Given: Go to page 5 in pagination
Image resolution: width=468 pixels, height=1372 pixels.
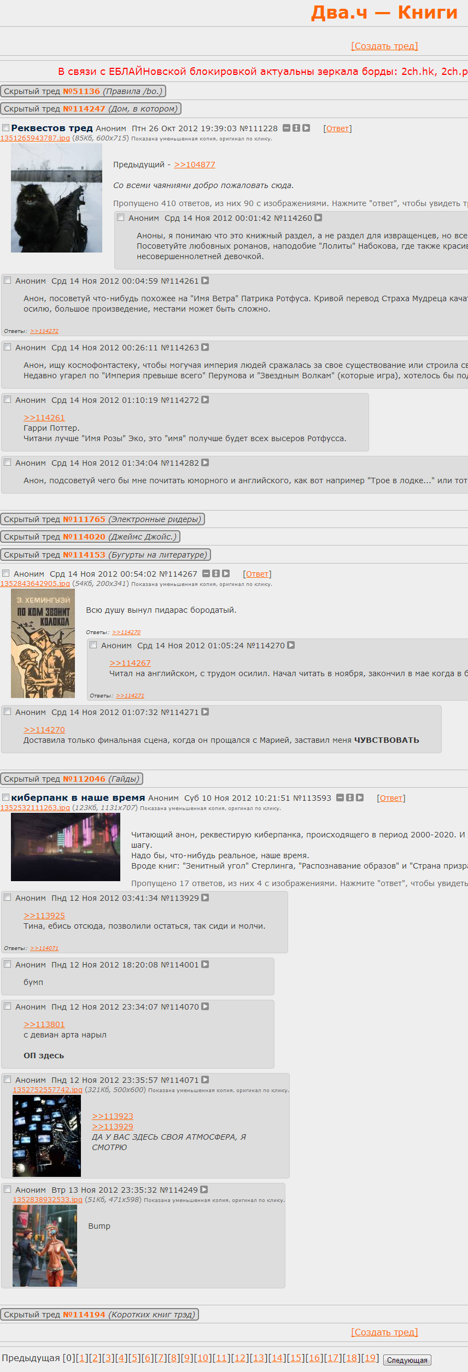Looking at the screenshot, I should click(134, 1358).
